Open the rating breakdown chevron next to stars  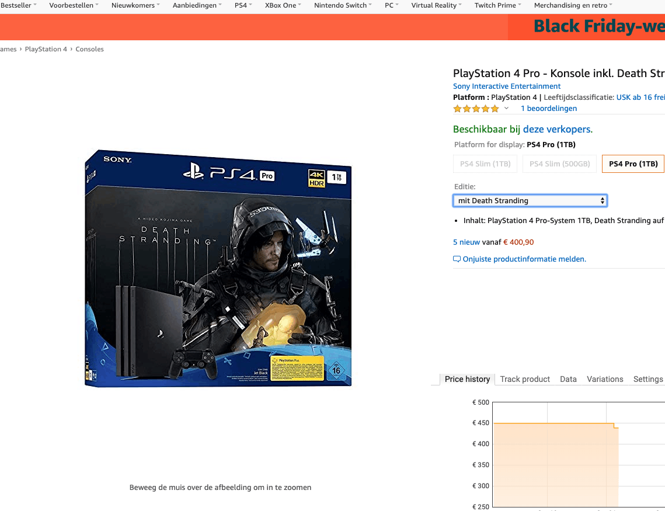pyautogui.click(x=506, y=108)
